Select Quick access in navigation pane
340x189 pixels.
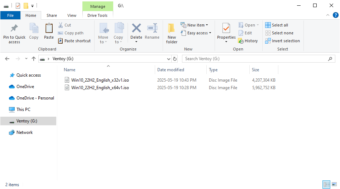(x=28, y=75)
